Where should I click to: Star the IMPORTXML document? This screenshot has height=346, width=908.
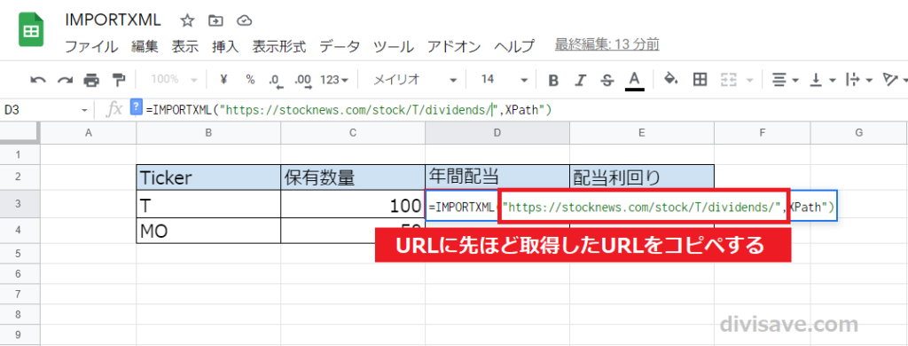point(187,21)
